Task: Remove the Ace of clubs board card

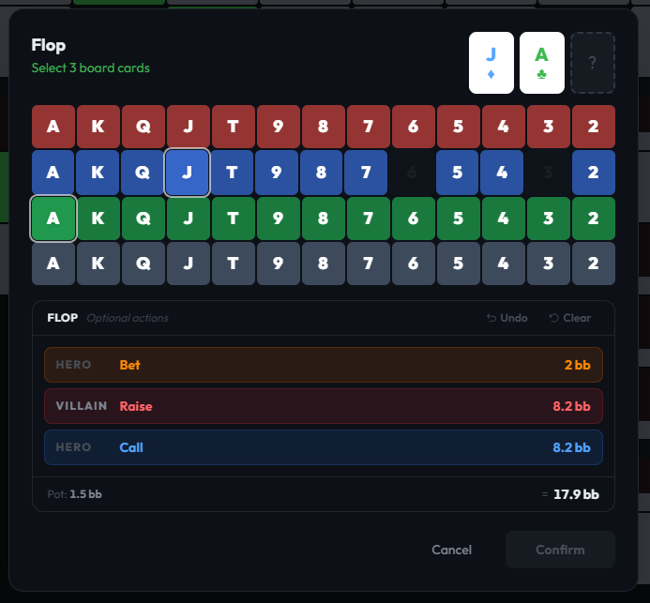Action: pos(542,63)
